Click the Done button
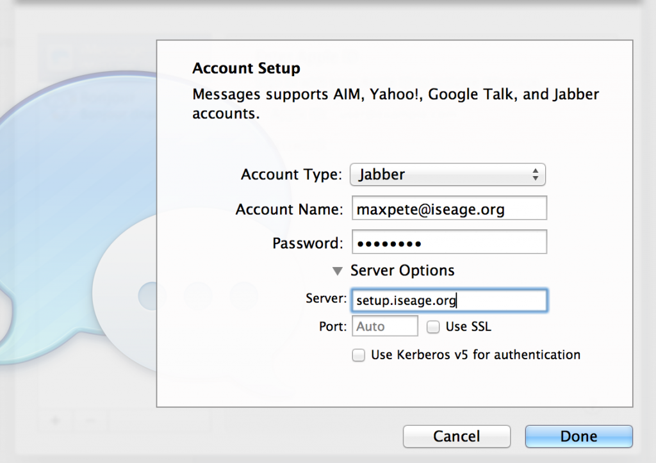656x463 pixels. tap(578, 436)
